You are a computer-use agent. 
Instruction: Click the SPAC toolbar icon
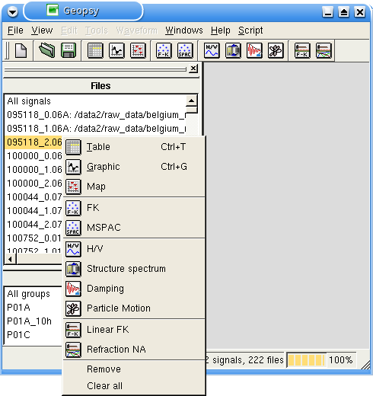click(185, 50)
